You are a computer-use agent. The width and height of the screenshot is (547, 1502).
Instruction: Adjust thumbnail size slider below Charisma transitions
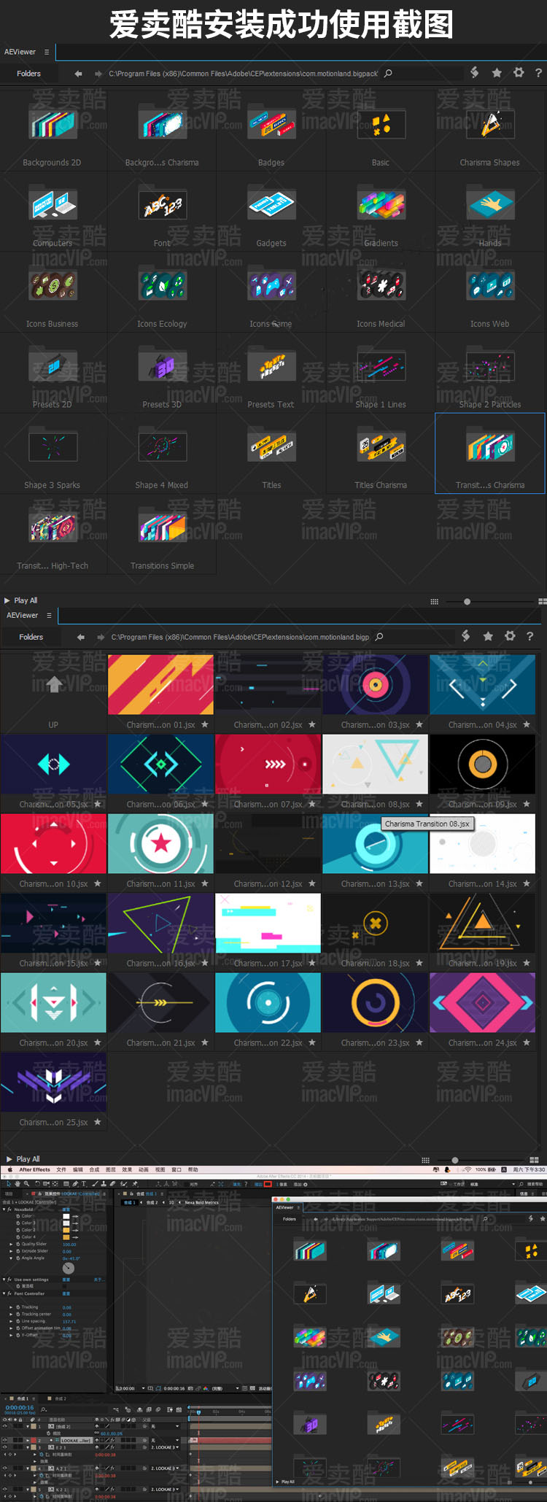[455, 1160]
